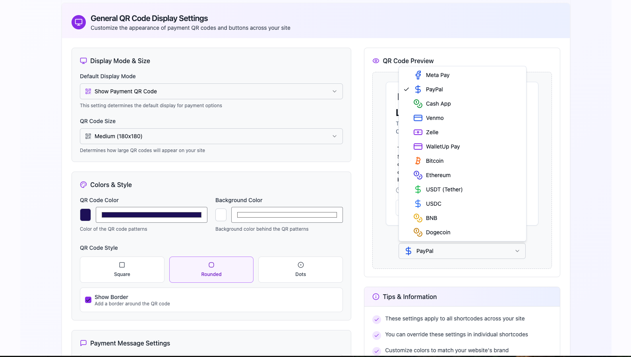Click the Colors & Style palette icon
The image size is (631, 357).
(83, 185)
